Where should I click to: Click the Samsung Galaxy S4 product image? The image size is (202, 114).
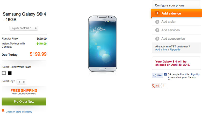pyautogui.click(x=103, y=44)
